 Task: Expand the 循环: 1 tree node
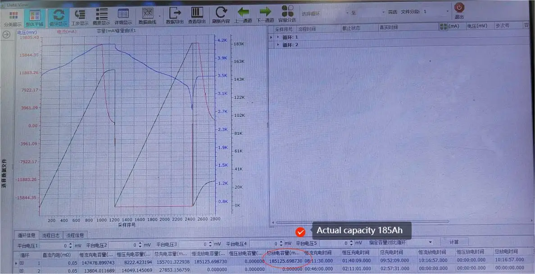(278, 37)
